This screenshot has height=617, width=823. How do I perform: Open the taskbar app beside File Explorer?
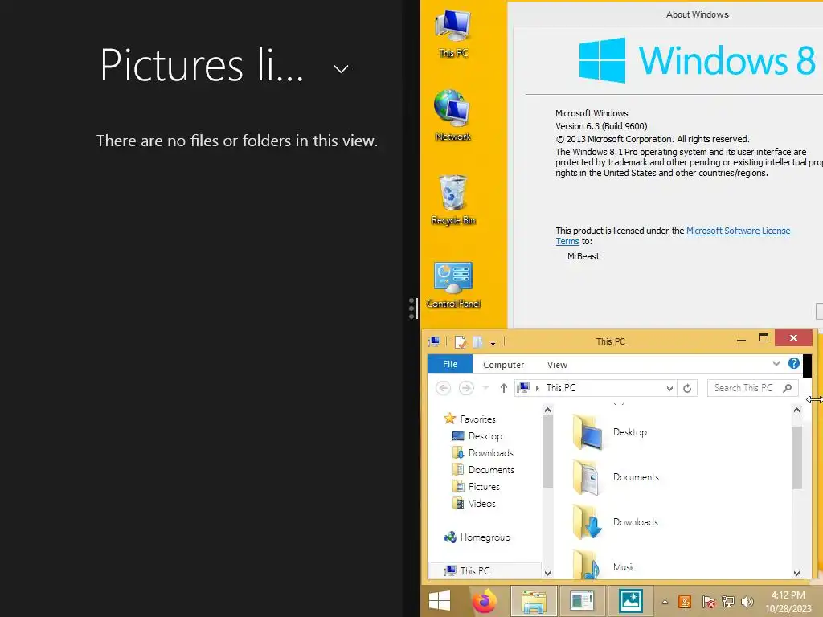(x=582, y=601)
